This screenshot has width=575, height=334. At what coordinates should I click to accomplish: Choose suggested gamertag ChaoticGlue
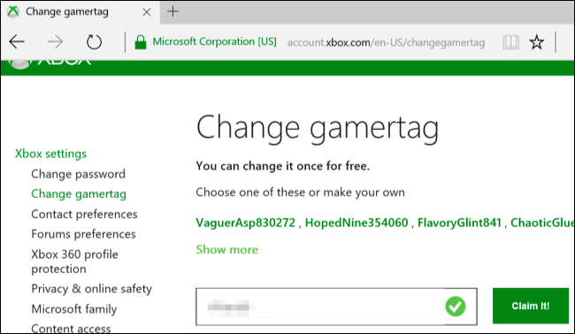click(x=542, y=223)
